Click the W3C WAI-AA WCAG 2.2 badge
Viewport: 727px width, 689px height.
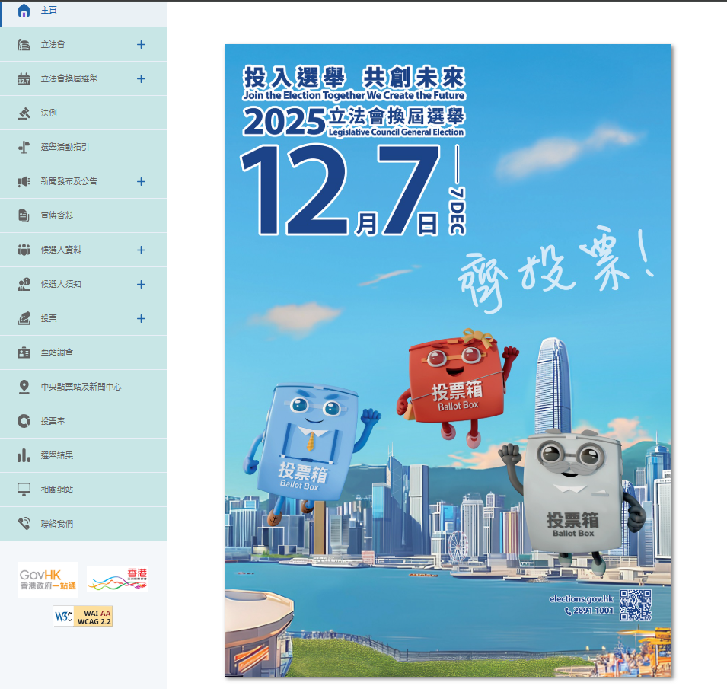click(83, 617)
